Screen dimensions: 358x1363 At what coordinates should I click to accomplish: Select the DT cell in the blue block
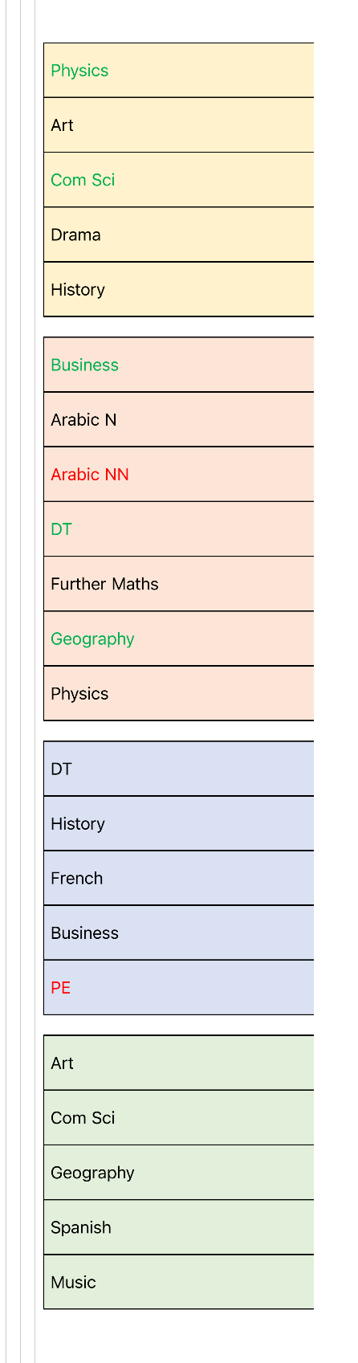pyautogui.click(x=178, y=769)
